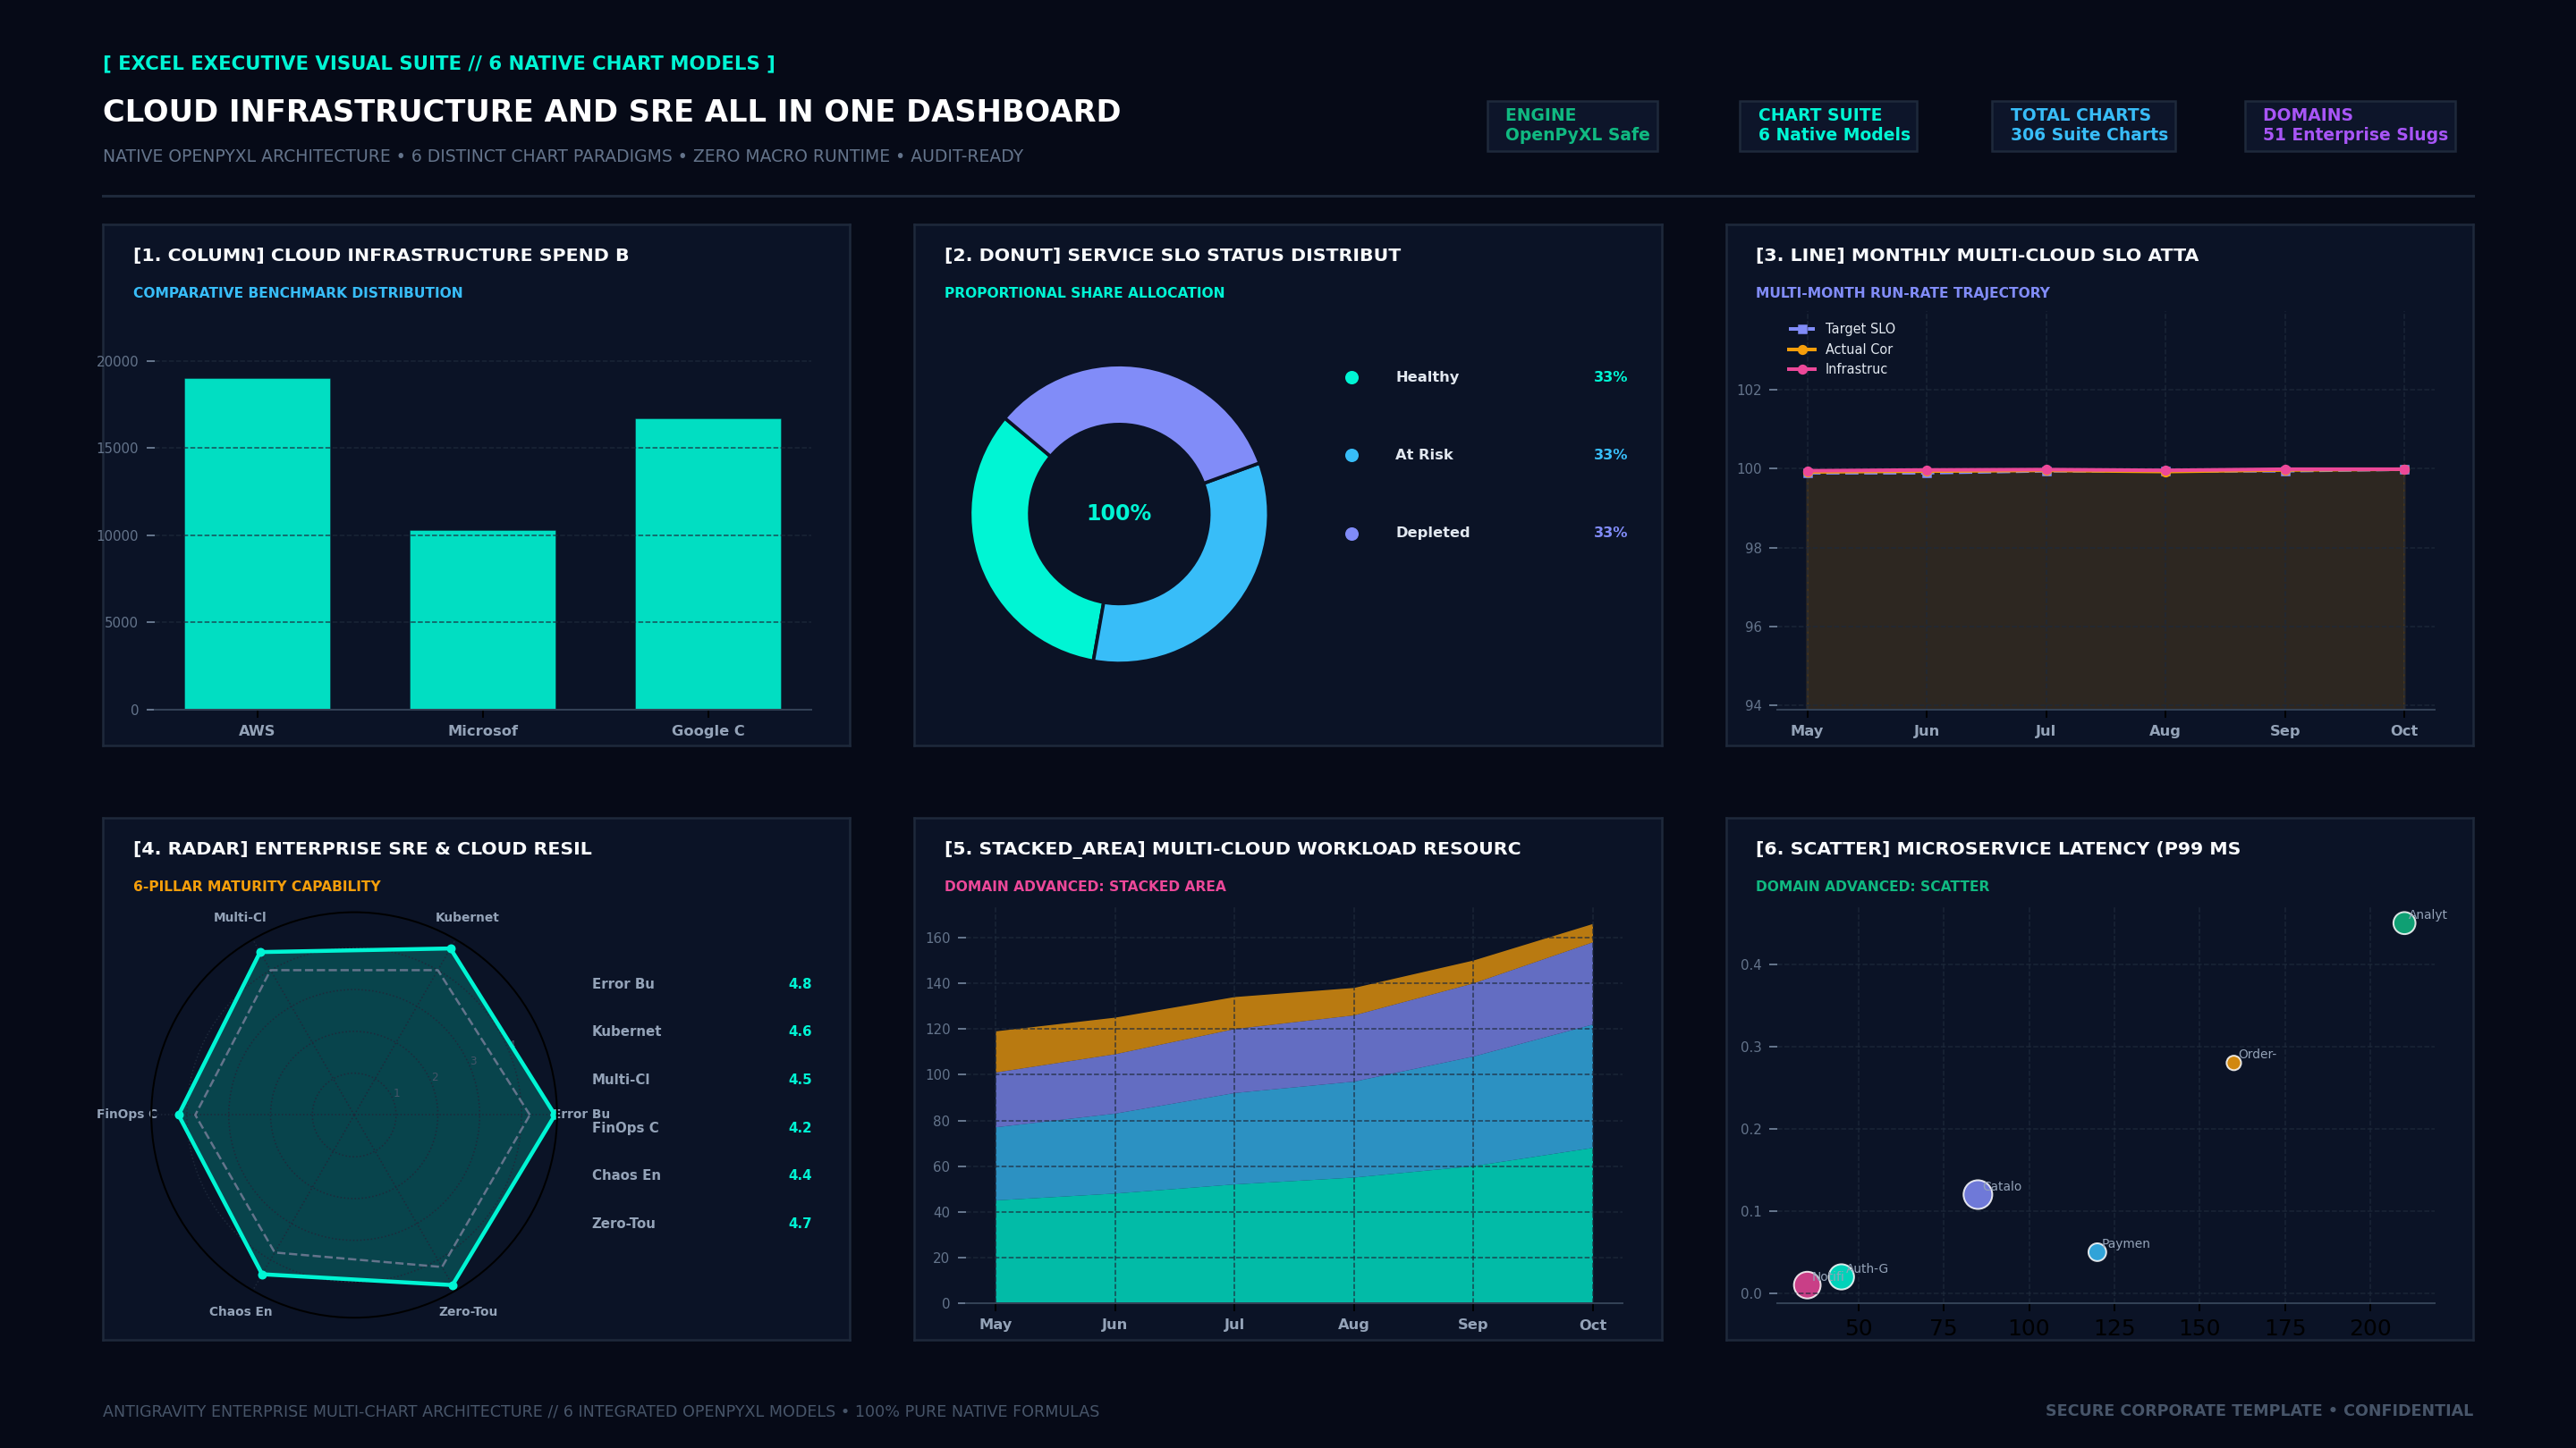The height and width of the screenshot is (1448, 2576).
Task: Click the COMPARATIVE BENCHMARK DISTRIBUTION subtitle
Action: [x=298, y=293]
